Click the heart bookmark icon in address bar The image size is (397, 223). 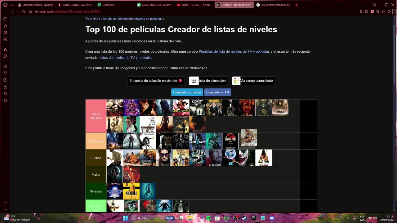point(389,11)
